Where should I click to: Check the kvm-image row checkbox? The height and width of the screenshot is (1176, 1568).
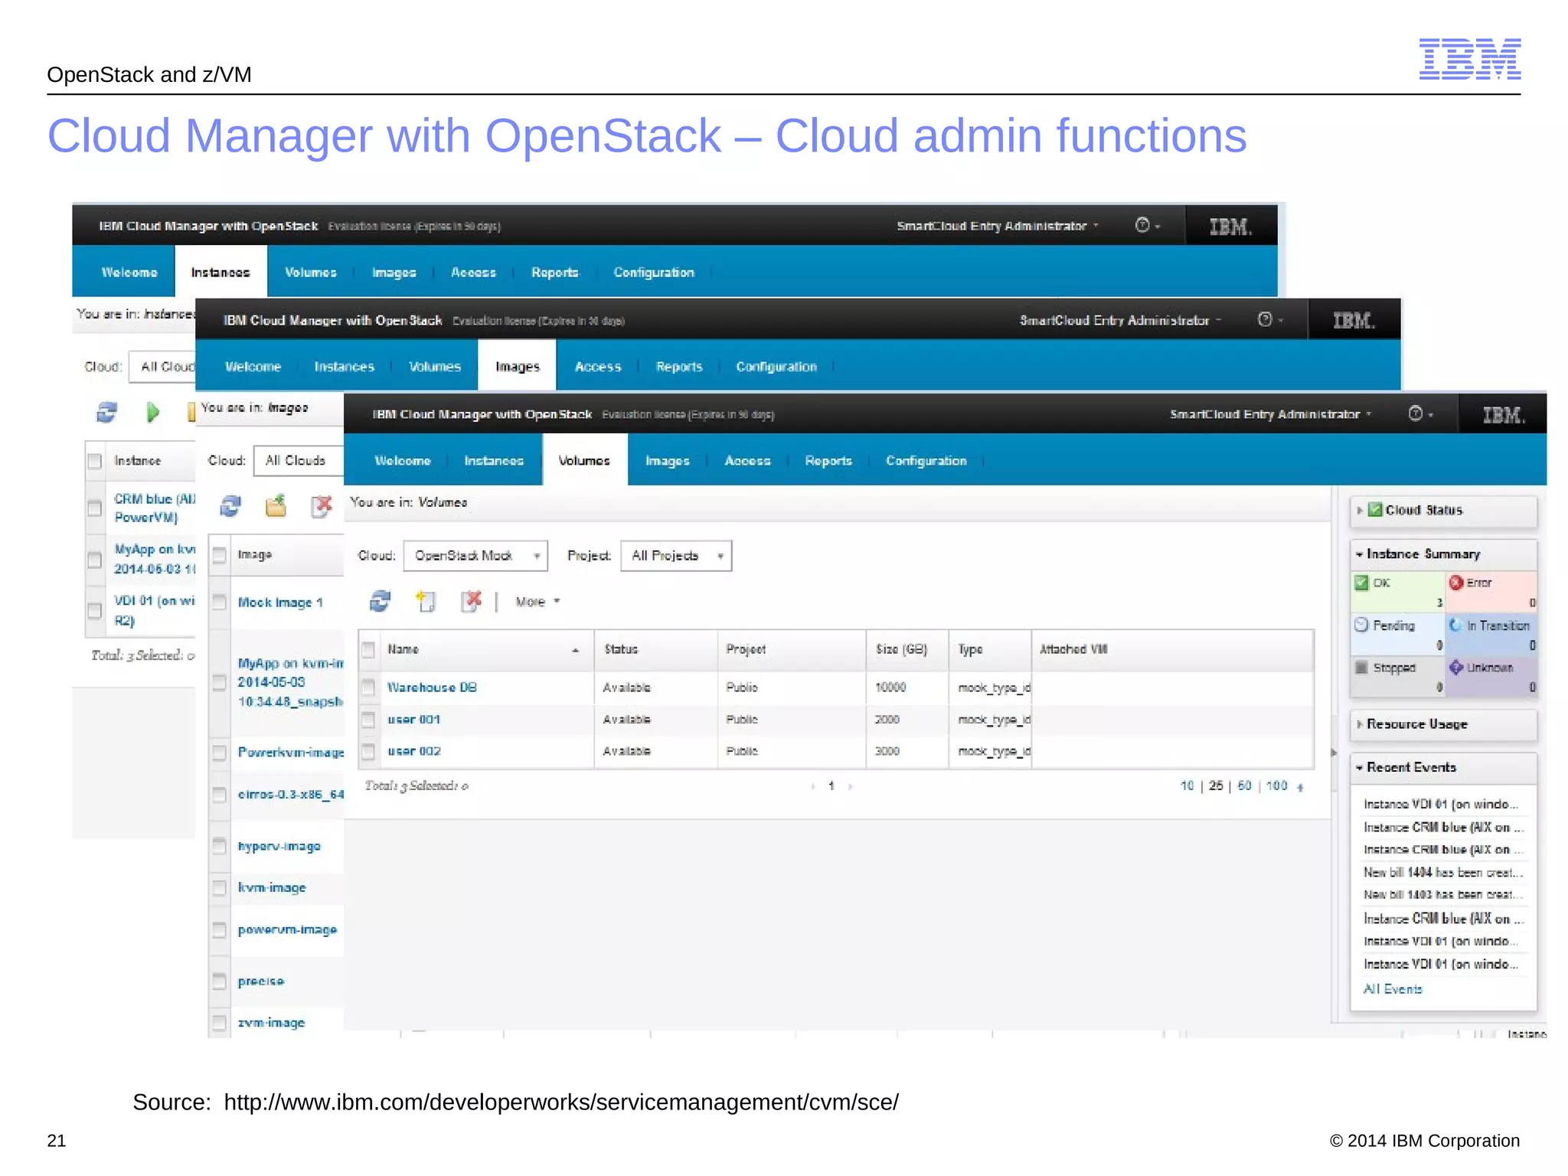220,887
